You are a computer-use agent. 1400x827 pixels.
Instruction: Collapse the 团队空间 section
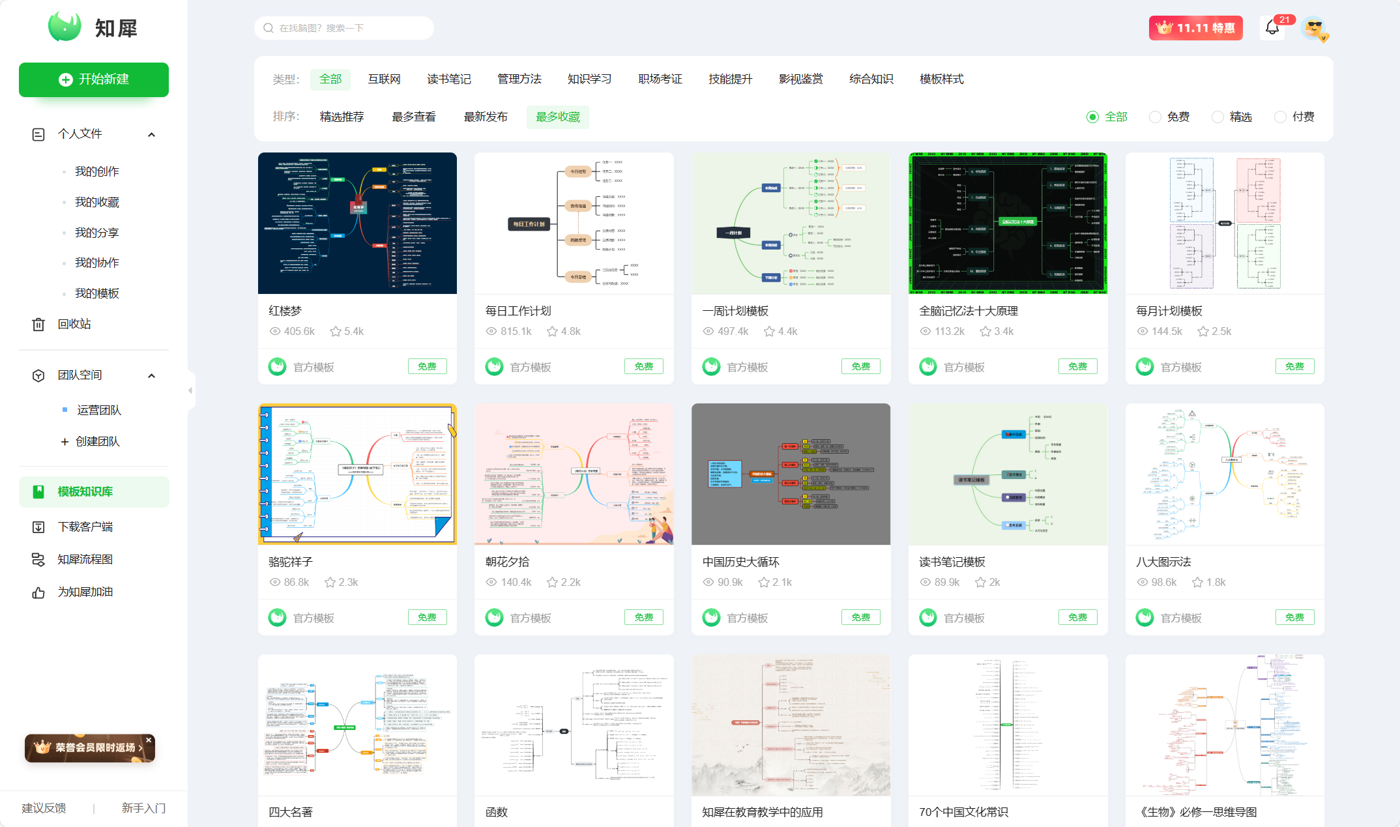coord(151,375)
